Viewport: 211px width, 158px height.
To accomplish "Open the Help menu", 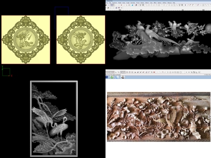I will coord(174,3).
